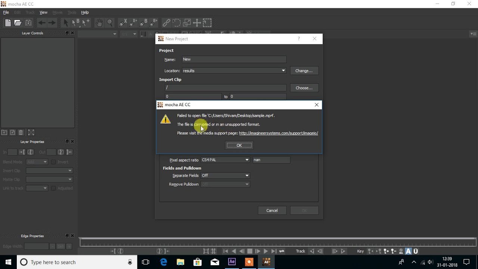478x269 pixels.
Task: Float the Edge Properties panel
Action: (x=67, y=236)
